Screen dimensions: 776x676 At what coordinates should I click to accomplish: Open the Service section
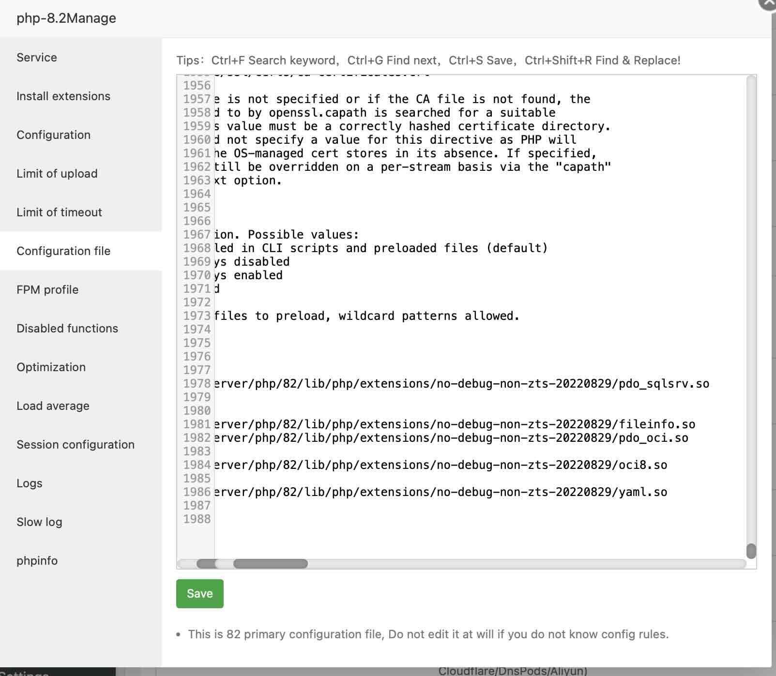click(x=37, y=58)
